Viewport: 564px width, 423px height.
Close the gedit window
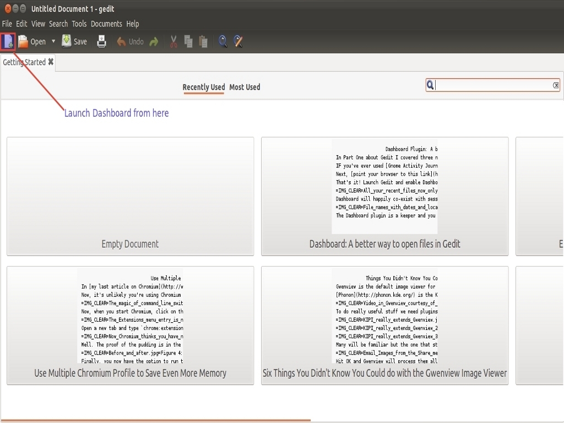tap(8, 8)
